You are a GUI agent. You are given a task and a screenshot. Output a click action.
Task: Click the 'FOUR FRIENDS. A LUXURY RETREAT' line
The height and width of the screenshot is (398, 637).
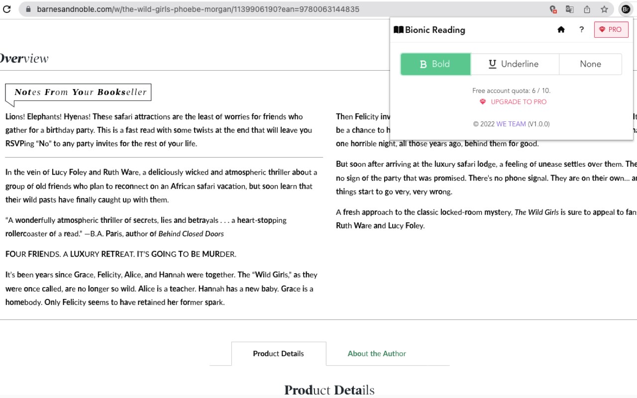tap(121, 254)
